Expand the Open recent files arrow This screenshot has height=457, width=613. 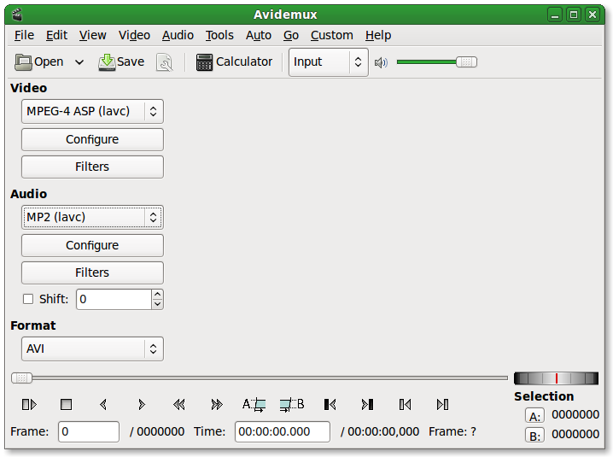click(79, 62)
